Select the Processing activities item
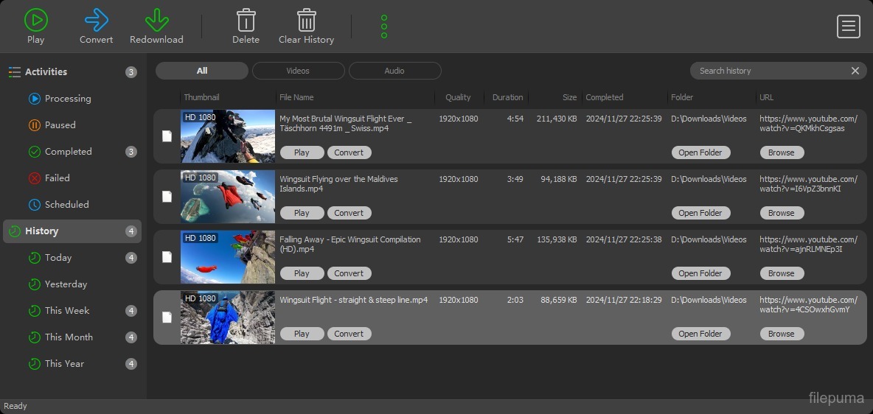This screenshot has width=873, height=414. click(68, 99)
